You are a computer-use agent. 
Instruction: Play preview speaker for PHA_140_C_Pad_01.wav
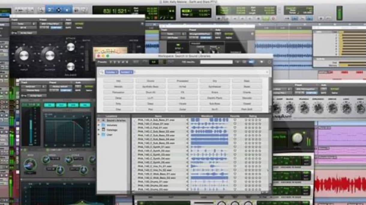click(x=188, y=128)
